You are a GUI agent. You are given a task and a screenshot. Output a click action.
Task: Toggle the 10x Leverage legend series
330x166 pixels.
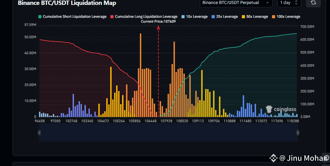coord(194,17)
